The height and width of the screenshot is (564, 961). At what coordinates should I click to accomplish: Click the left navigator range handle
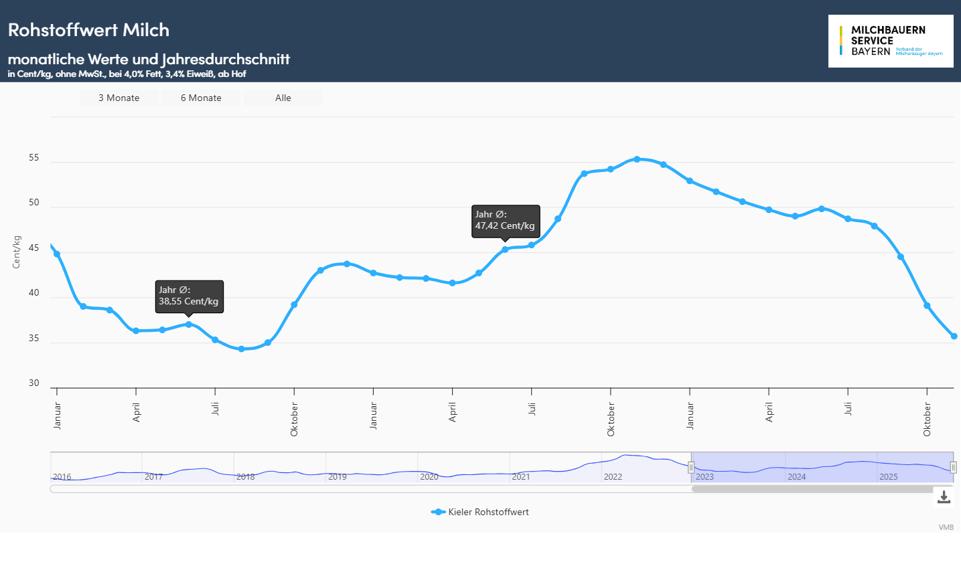tap(691, 468)
